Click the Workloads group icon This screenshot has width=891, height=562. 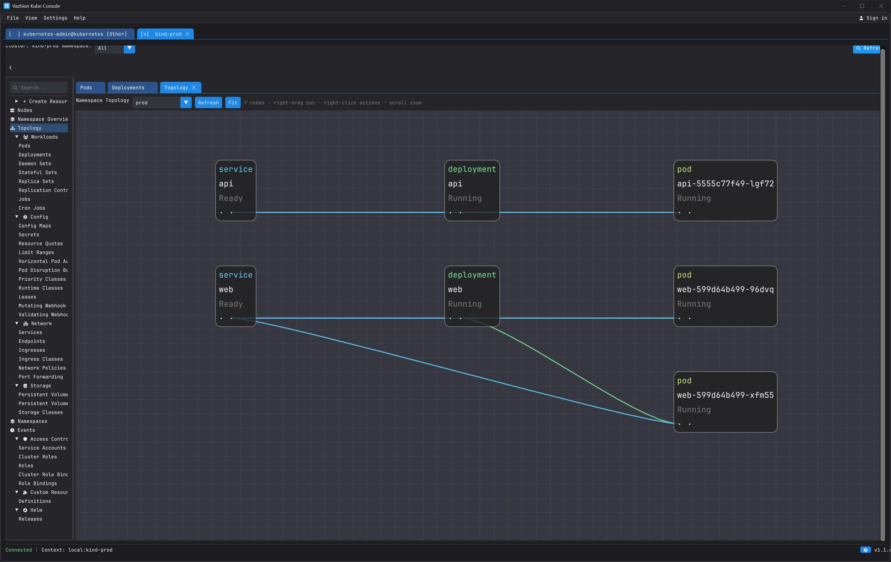point(26,137)
